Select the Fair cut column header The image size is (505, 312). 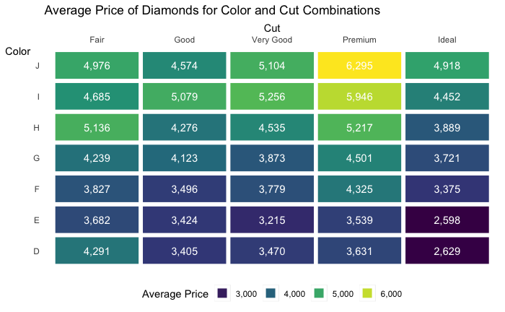(x=97, y=40)
